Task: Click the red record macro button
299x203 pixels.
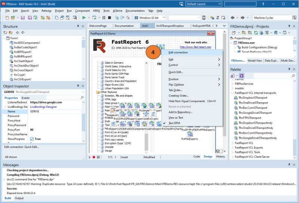Action: (x=94, y=157)
